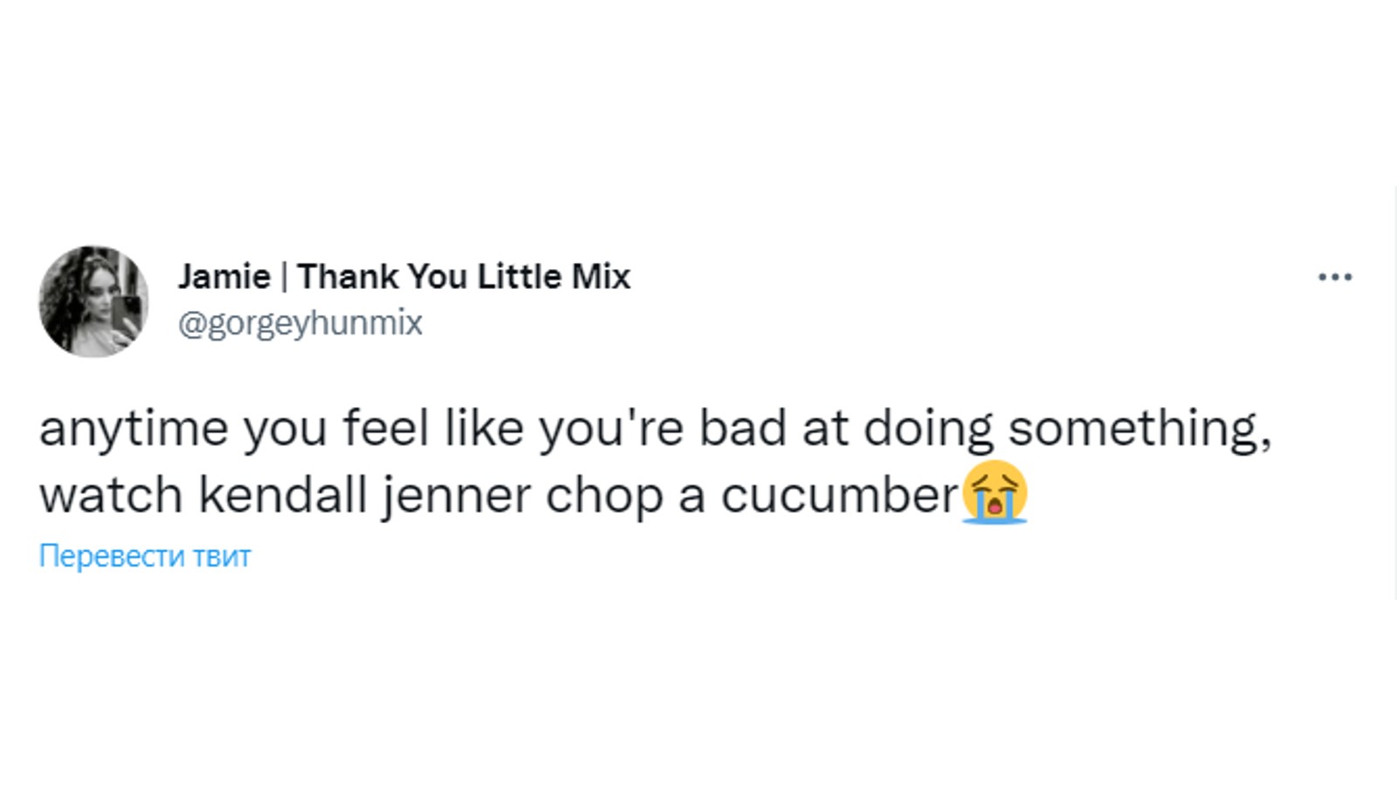Click the loudly crying face emoji

pos(994,493)
